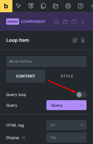
Task: Open the Display flex dropdown
Action: click(x=66, y=138)
